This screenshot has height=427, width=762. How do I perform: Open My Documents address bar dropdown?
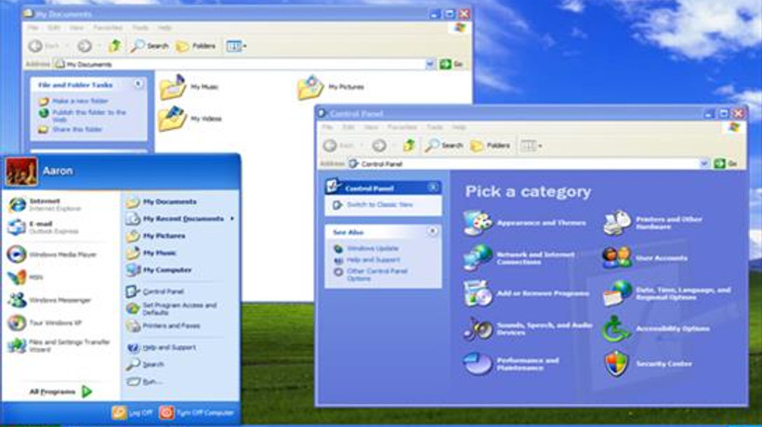point(430,64)
